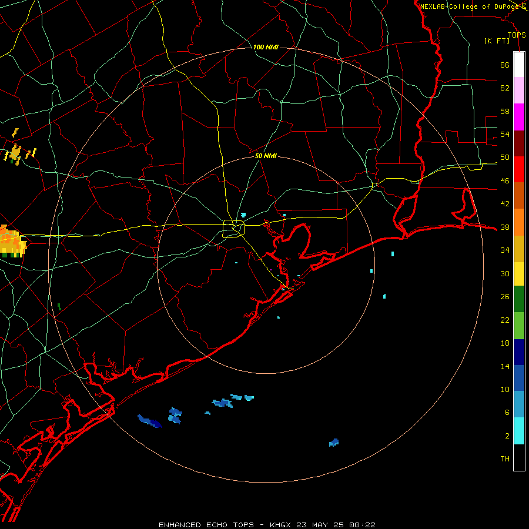Screen dimensions: 529x529
Task: Click the 'TOPS' legend title
Action: click(517, 35)
